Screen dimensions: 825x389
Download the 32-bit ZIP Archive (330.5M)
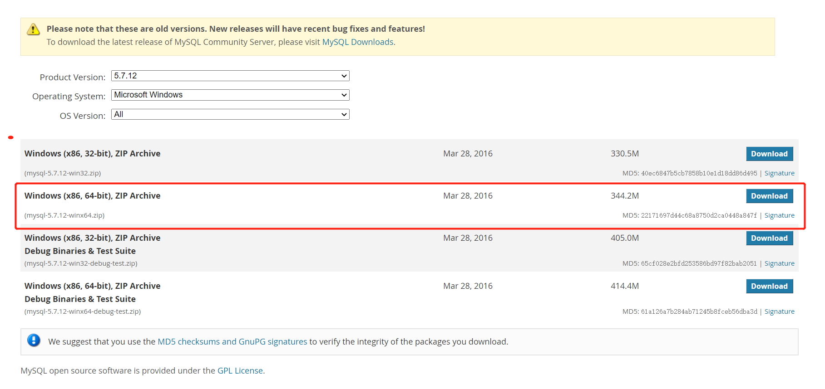(770, 154)
